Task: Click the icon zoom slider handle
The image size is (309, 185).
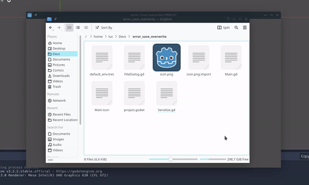Action: pos(170,159)
